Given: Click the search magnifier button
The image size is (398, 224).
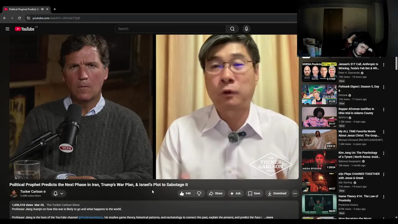Looking at the screenshot, I should pos(232,29).
